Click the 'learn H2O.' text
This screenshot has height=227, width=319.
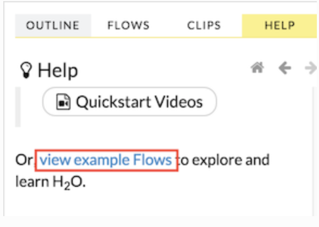coord(50,182)
